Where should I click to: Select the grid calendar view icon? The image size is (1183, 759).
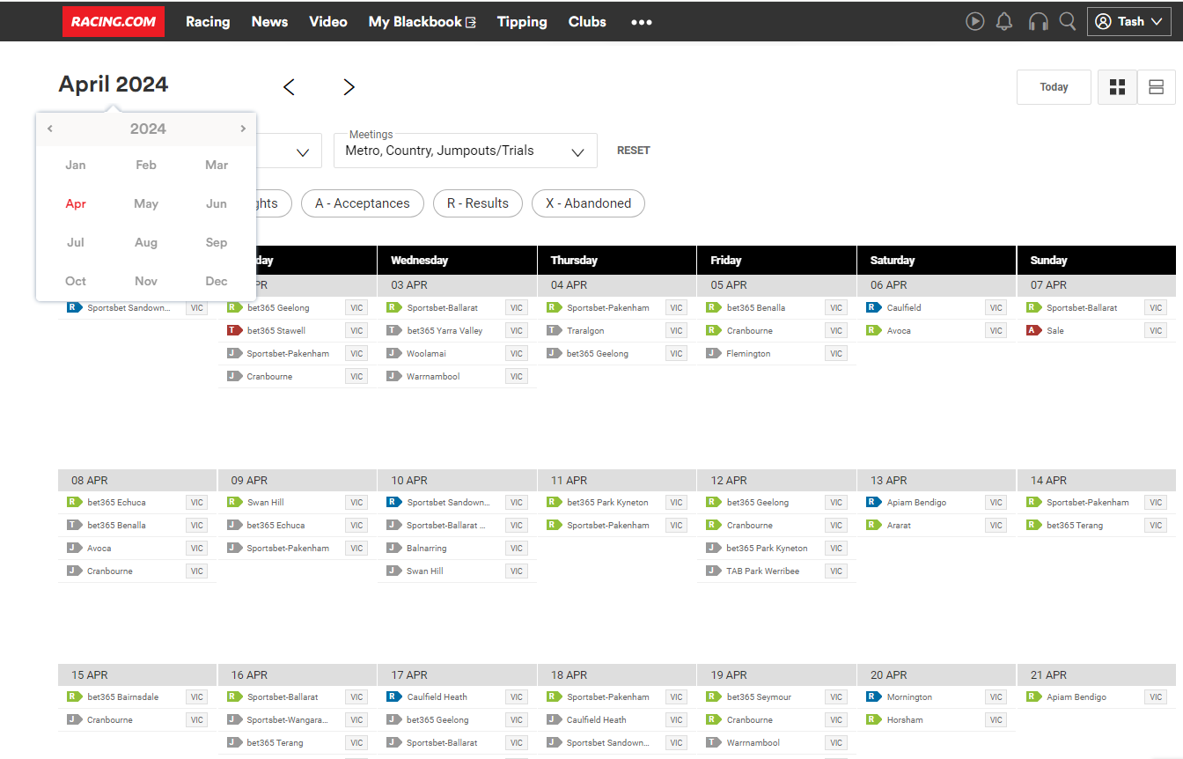(1117, 86)
